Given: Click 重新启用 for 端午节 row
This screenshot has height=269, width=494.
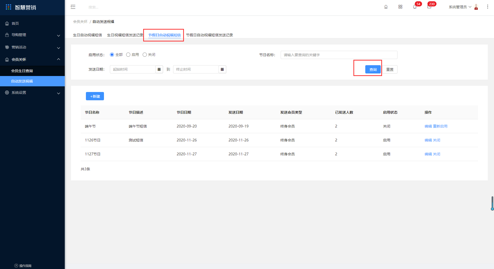Looking at the screenshot, I should [440, 126].
